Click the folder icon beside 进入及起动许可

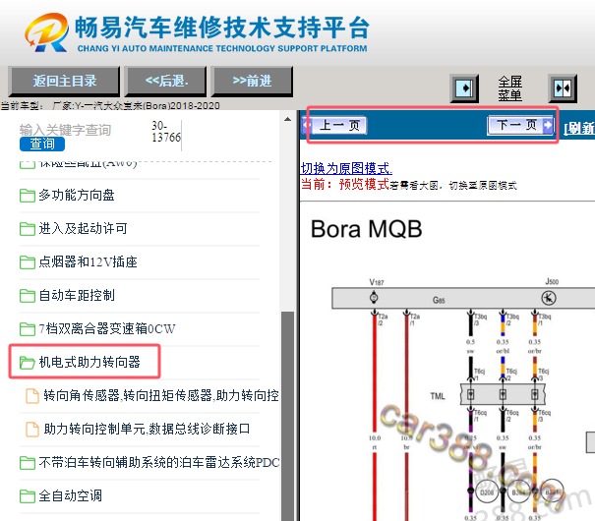pos(28,229)
